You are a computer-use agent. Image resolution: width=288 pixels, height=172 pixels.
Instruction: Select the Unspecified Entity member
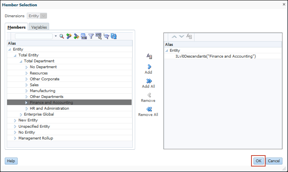(x=34, y=126)
